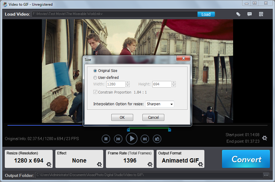The width and height of the screenshot is (275, 182).
Task: Start conversion with Convert button
Action: click(246, 159)
